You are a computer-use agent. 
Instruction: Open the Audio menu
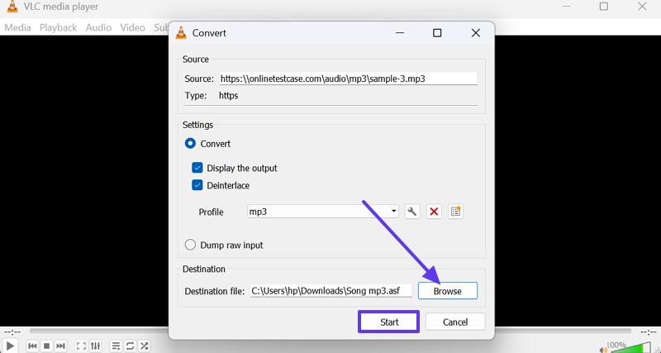click(98, 27)
